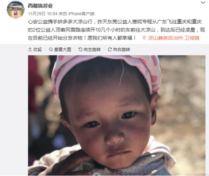Click the magnifier icon beside 查看大图

(x=51, y=49)
